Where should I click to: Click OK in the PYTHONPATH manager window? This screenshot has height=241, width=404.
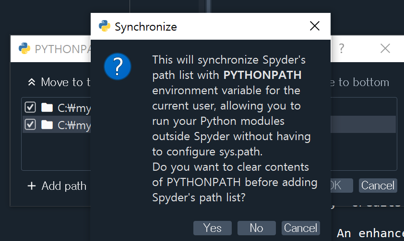pos(342,186)
